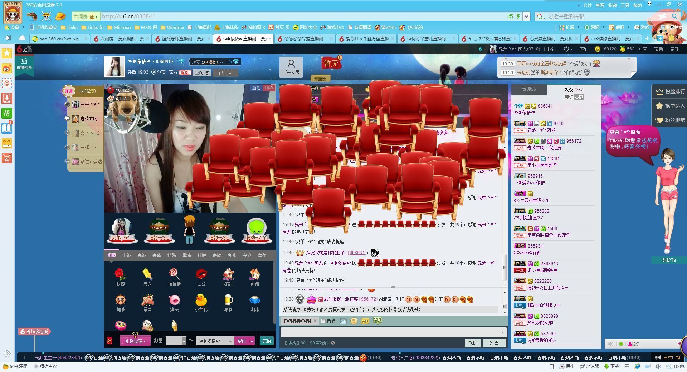This screenshot has height=372, width=687.
Task: Select the lips kiss (么么) gift
Action: coord(201,277)
